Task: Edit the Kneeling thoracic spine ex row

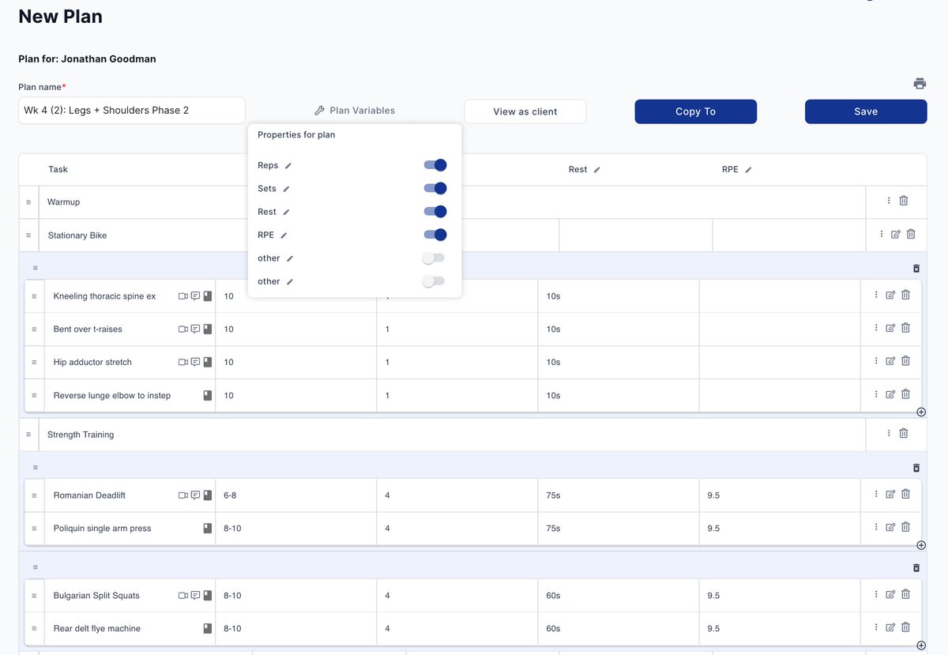Action: (x=890, y=295)
